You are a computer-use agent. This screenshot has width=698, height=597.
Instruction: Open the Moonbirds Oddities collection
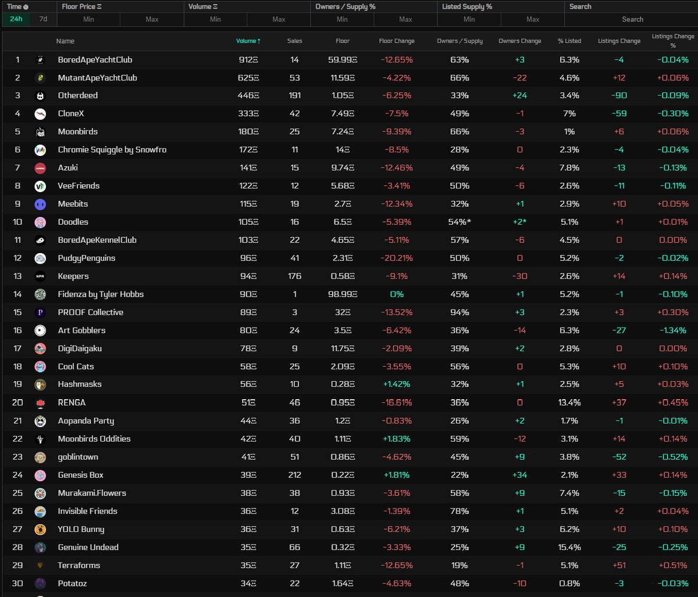click(x=94, y=439)
